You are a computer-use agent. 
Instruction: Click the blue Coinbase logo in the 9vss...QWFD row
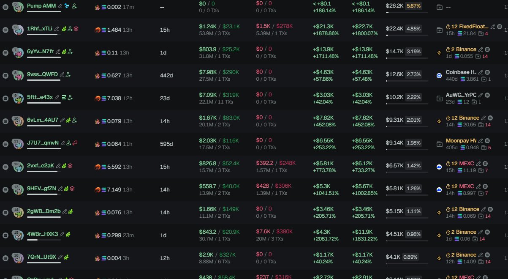click(x=439, y=75)
